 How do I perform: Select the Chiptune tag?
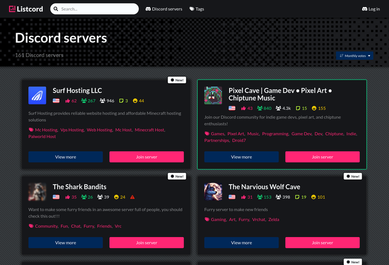[334, 134]
